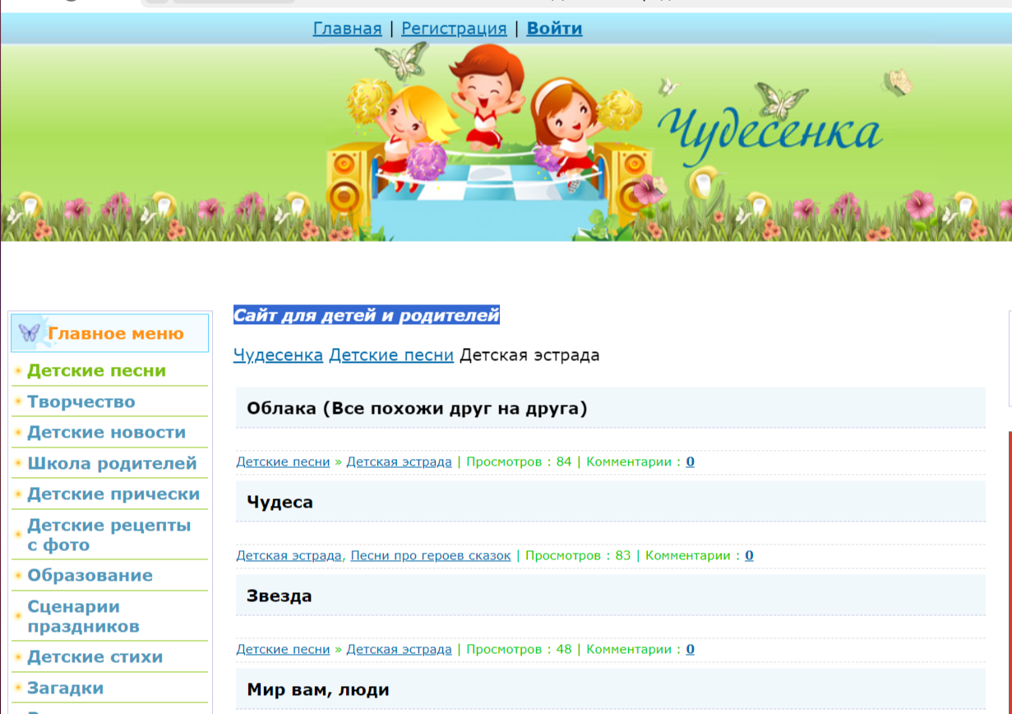Click the butterfly icon beside Главное меню
Image resolution: width=1012 pixels, height=714 pixels.
pyautogui.click(x=29, y=333)
